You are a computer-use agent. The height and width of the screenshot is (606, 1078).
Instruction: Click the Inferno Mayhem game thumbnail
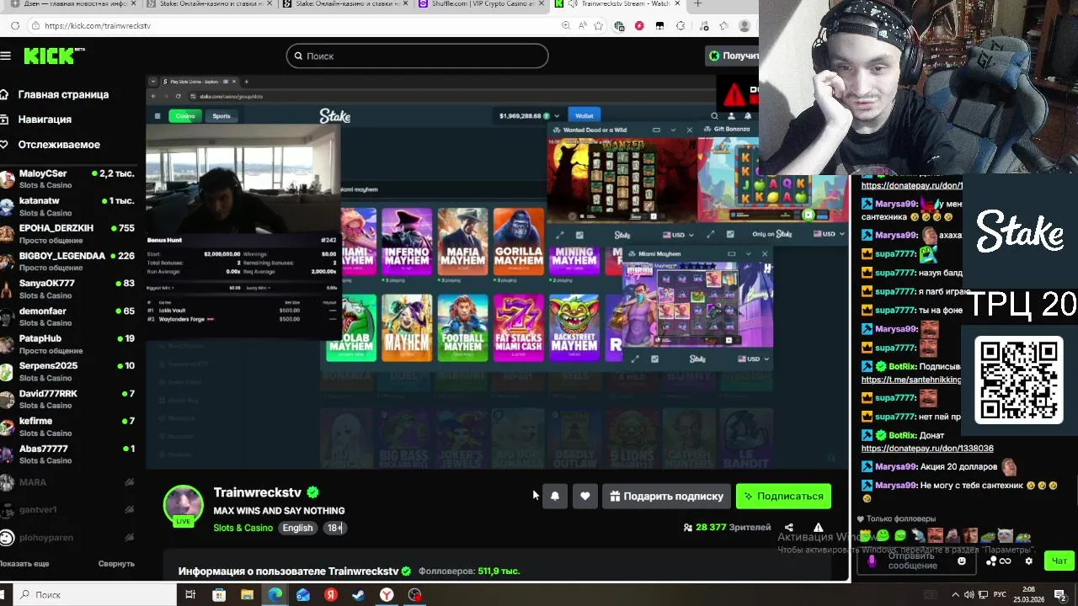pyautogui.click(x=407, y=240)
